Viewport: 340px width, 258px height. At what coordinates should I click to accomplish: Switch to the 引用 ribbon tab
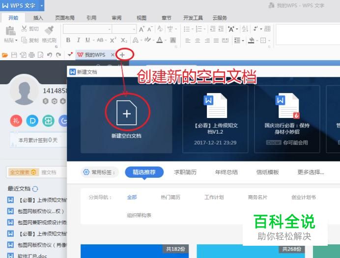pos(91,18)
